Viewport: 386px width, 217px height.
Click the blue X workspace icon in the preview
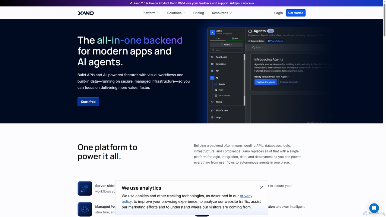pos(212,32)
